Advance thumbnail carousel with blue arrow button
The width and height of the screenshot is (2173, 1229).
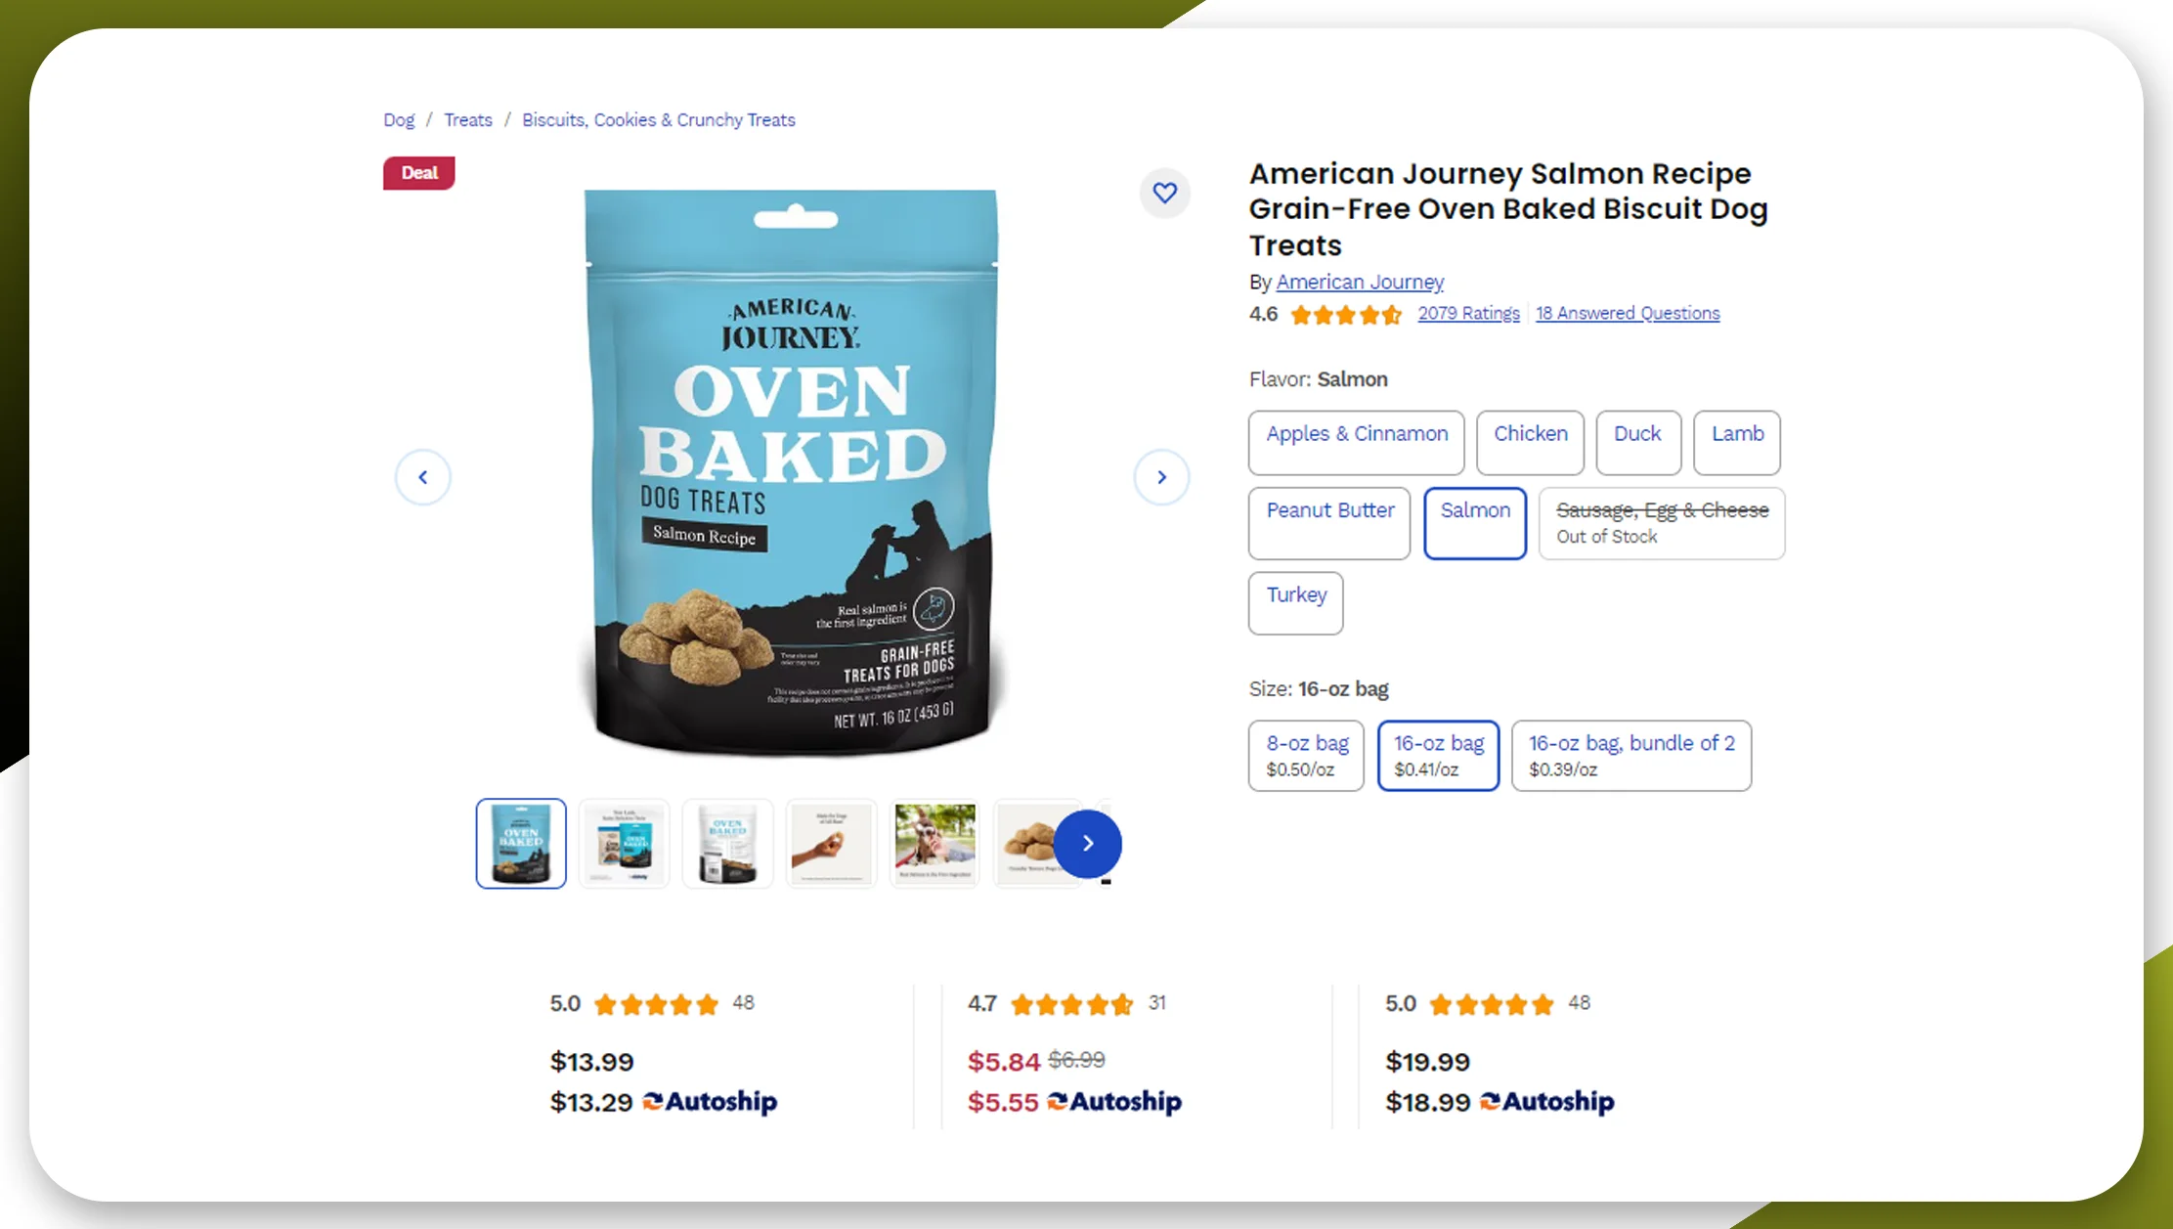click(1087, 844)
